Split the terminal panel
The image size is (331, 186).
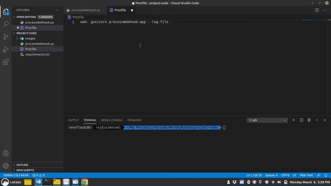pos(301,120)
